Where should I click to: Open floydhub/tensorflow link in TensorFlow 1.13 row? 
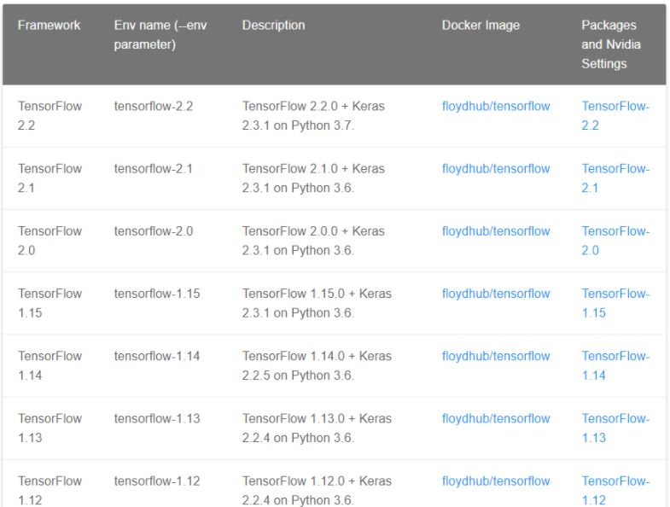[x=496, y=418]
